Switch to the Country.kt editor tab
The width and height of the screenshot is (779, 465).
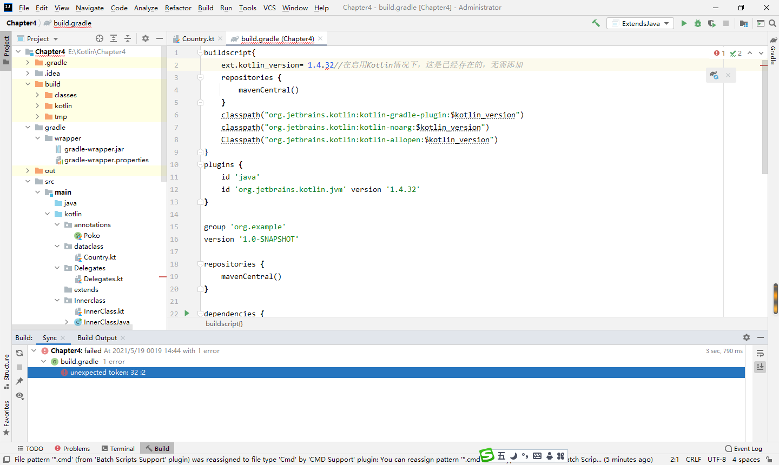[x=198, y=38]
